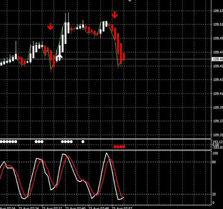
Task: Click the stochastic 0 level label
Action: tap(213, 202)
